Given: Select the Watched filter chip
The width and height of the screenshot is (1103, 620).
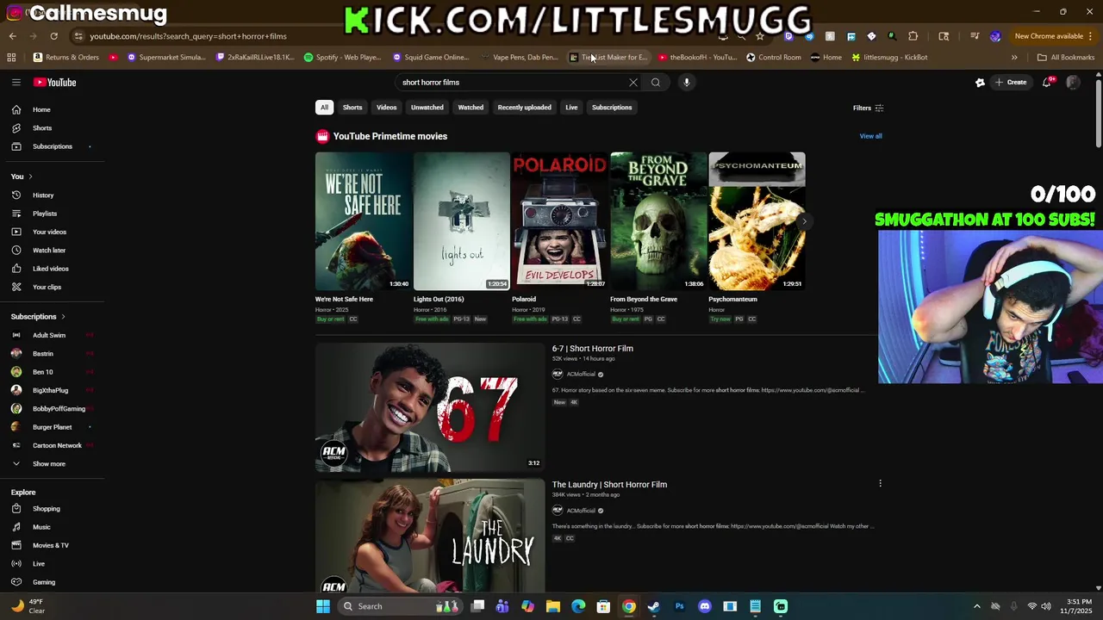Looking at the screenshot, I should pyautogui.click(x=470, y=108).
